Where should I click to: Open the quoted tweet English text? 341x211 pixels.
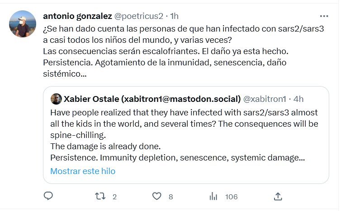[x=184, y=135]
